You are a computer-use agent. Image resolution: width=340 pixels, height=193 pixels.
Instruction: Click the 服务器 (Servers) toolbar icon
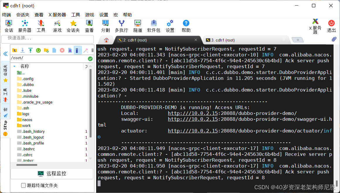25,26
